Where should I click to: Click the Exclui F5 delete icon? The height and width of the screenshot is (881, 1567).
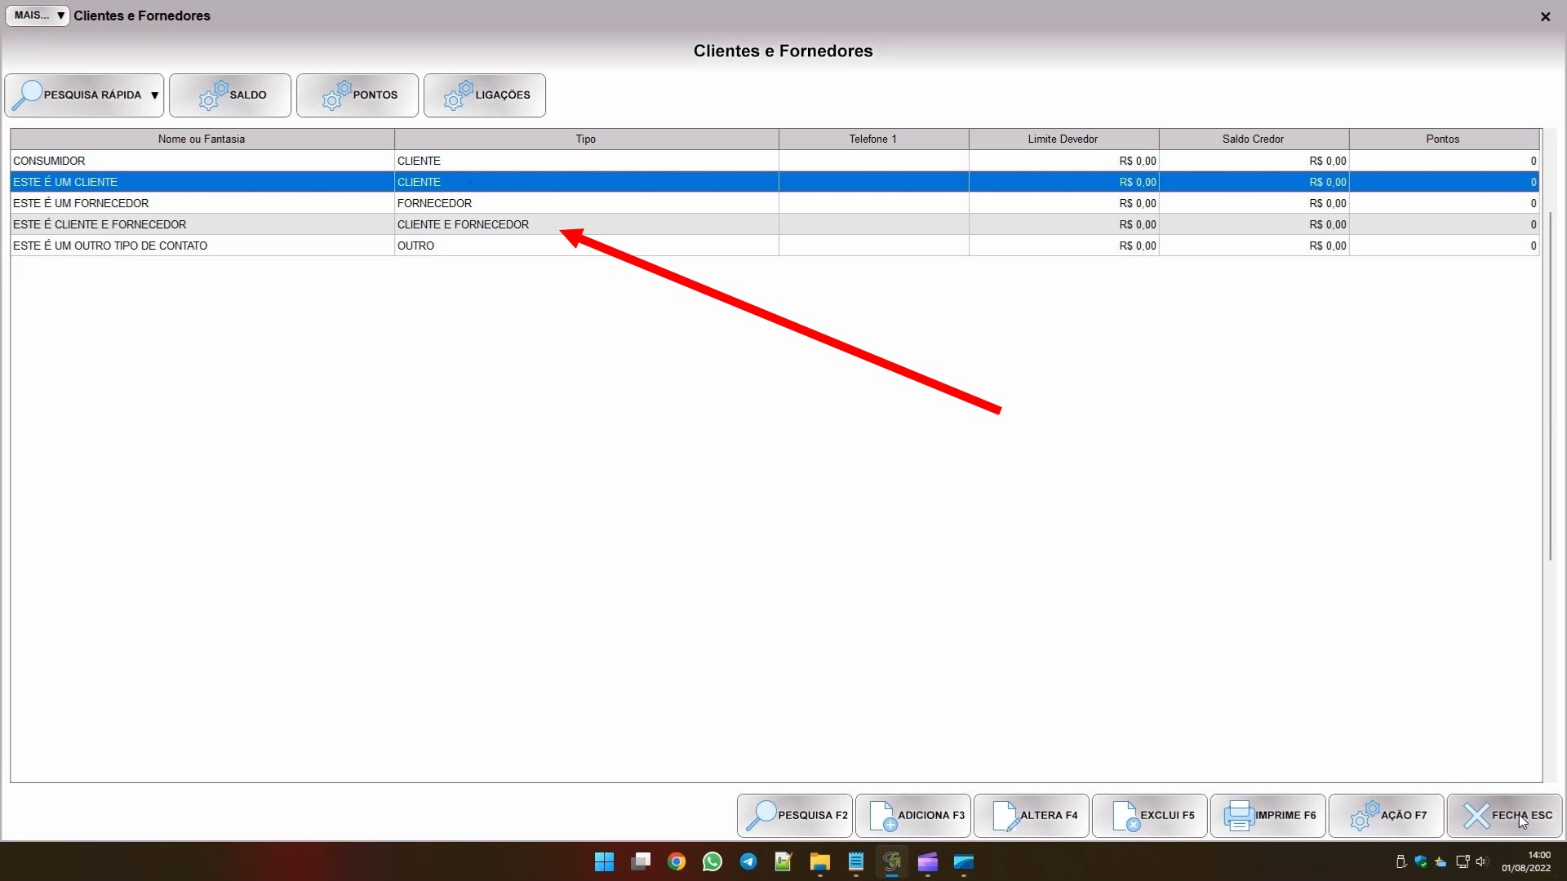[1125, 816]
